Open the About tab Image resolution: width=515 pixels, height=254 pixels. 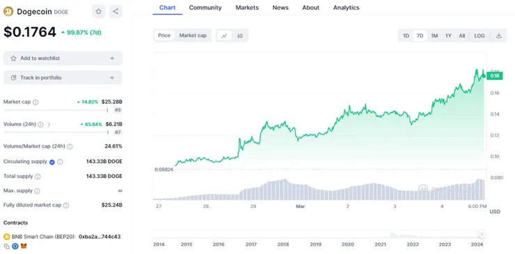click(x=310, y=8)
